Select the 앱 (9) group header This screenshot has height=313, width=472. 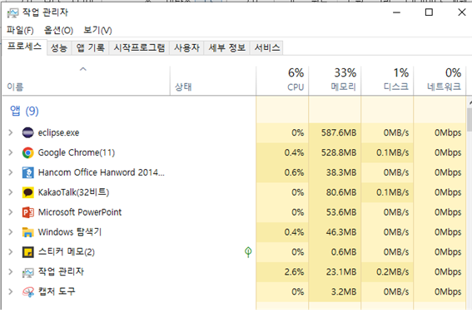[x=24, y=111]
